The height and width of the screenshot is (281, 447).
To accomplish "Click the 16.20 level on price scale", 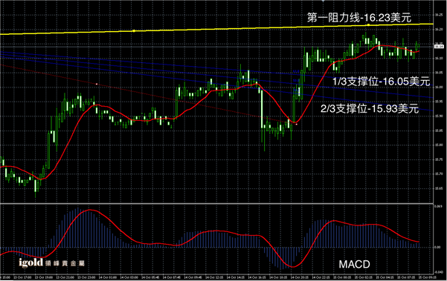I will (439, 29).
